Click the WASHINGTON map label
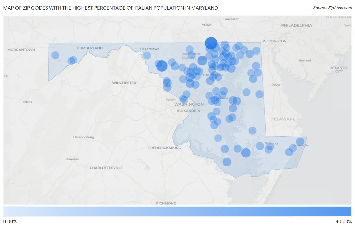Screen dimensions: 355x227 coord(189,104)
